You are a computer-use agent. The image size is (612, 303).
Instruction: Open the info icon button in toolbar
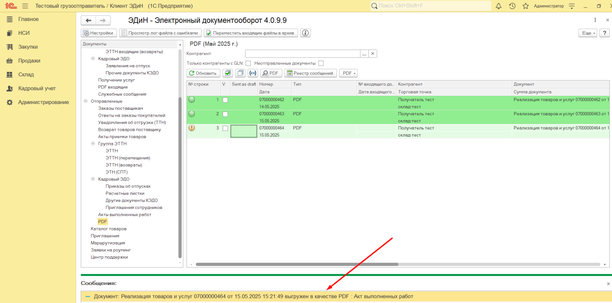pyautogui.click(x=305, y=33)
